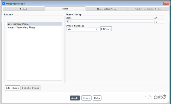Select air - Primary Phase in list
The width and height of the screenshot is (171, 104).
pyautogui.click(x=34, y=24)
